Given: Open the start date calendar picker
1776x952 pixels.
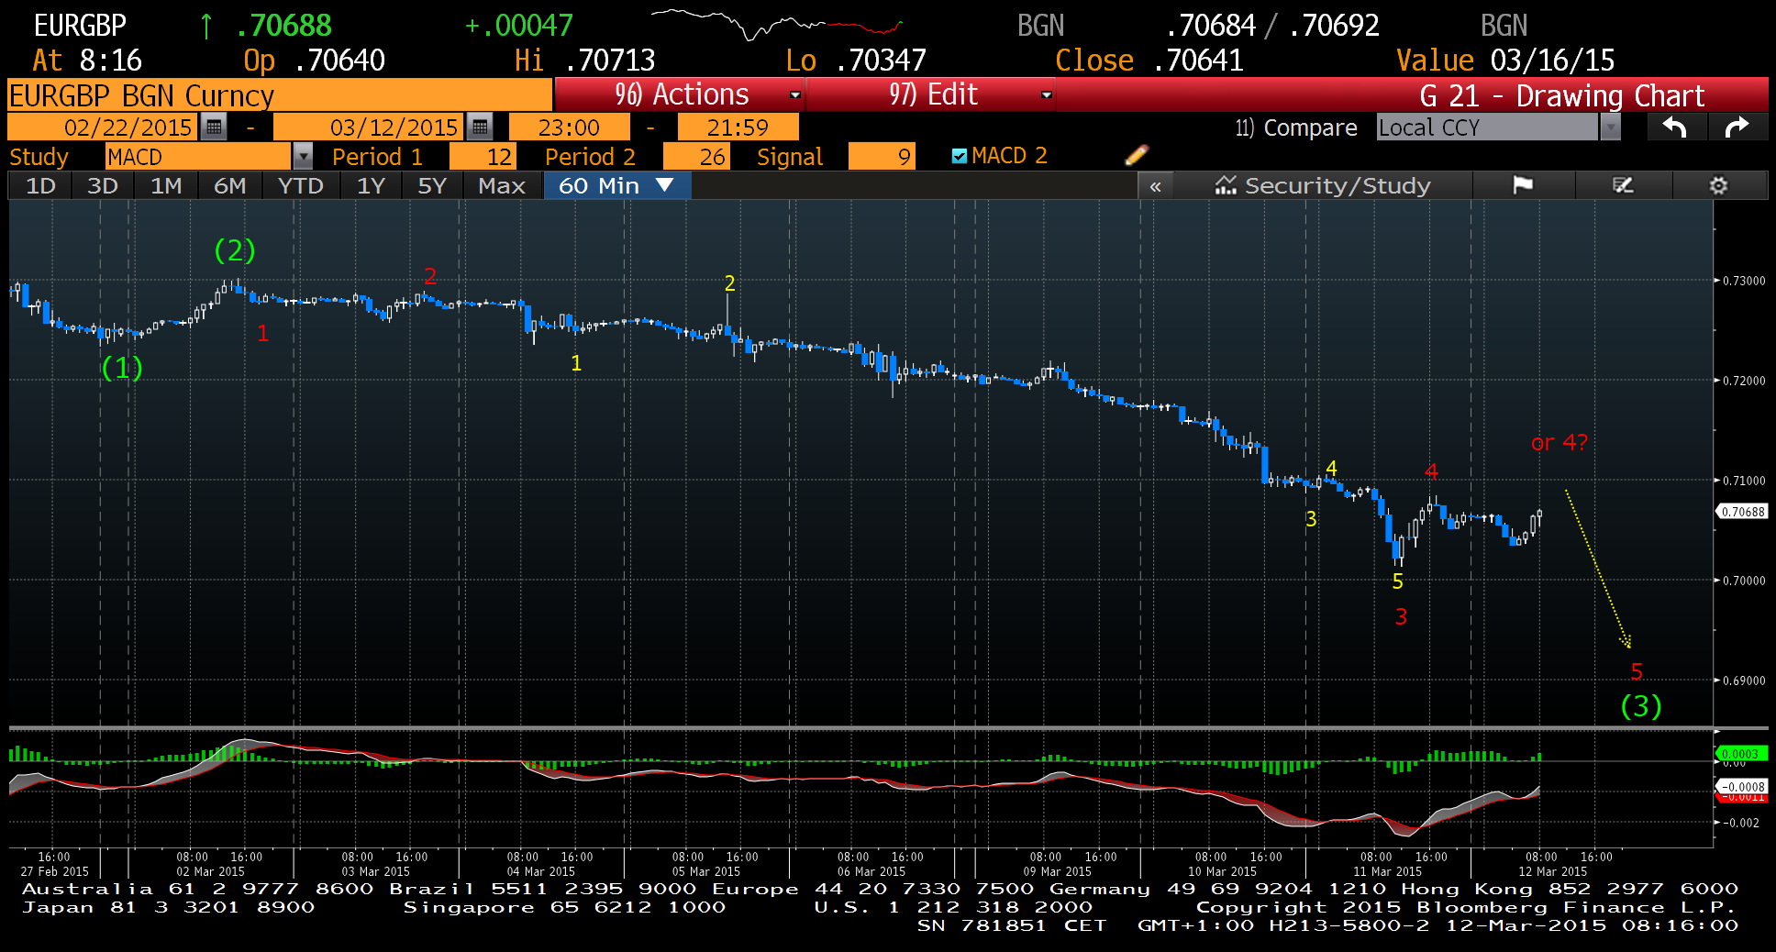Looking at the screenshot, I should [x=214, y=127].
